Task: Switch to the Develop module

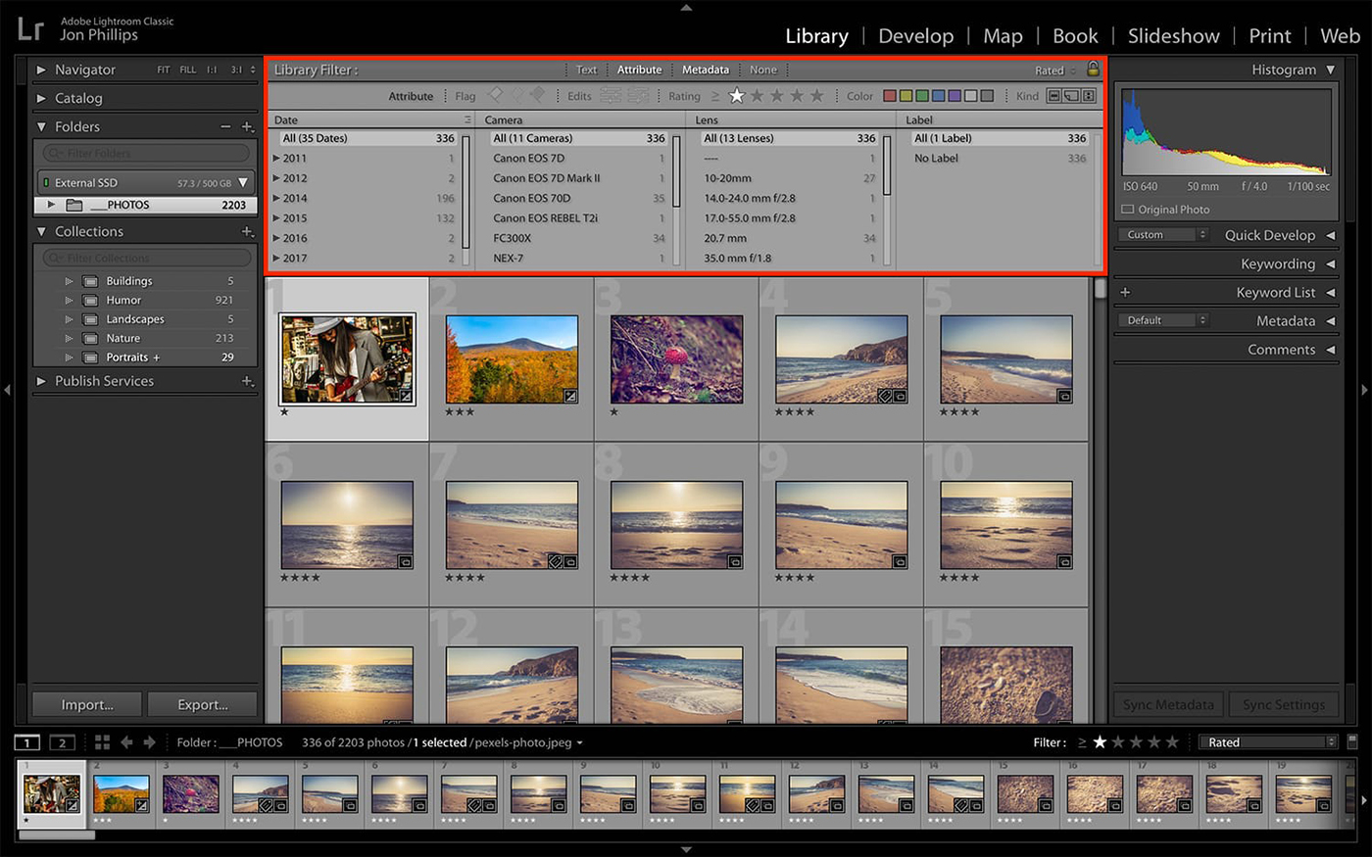Action: click(x=915, y=35)
